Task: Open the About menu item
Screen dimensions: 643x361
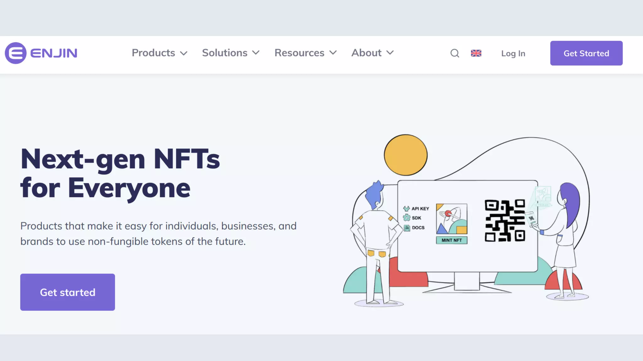Action: (x=366, y=53)
